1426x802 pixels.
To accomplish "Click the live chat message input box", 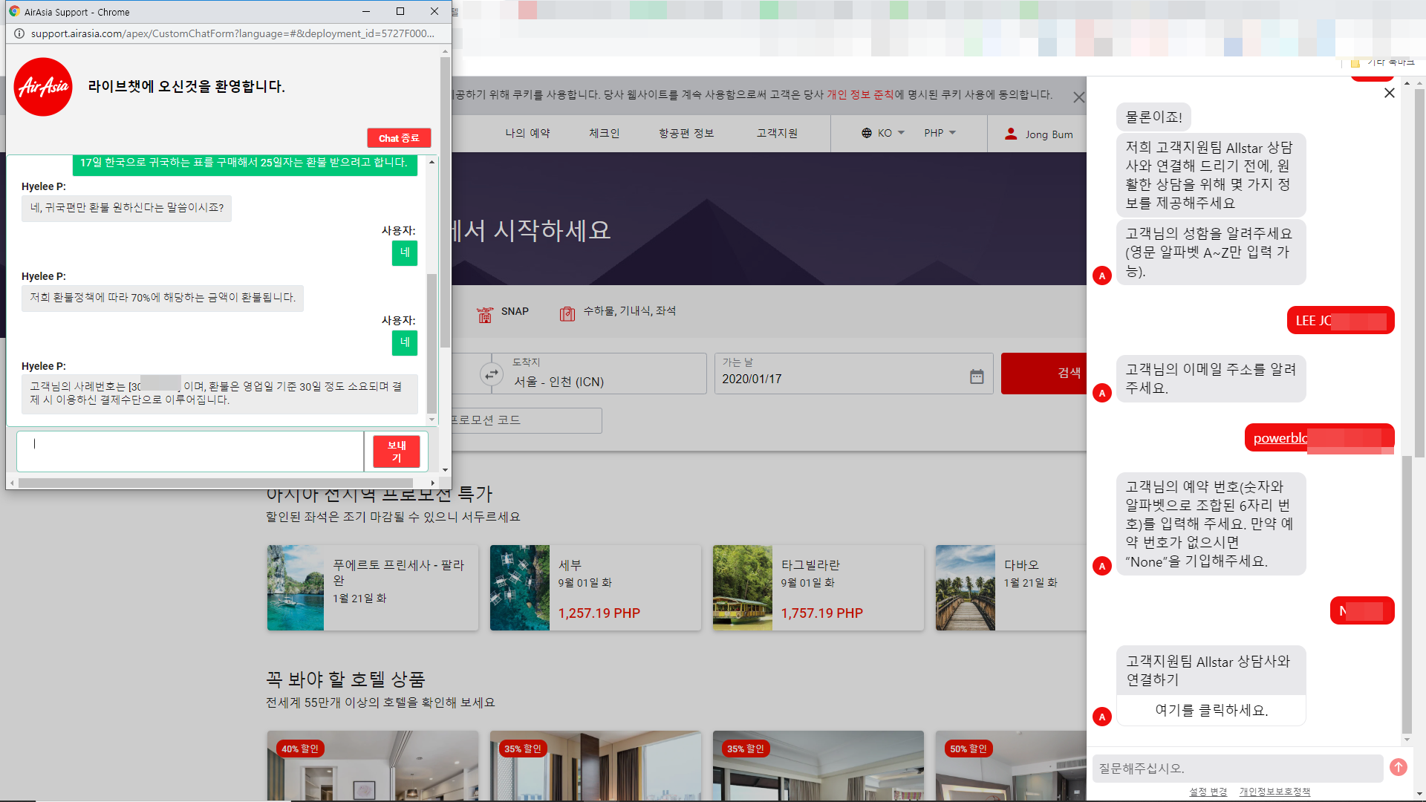I will pos(190,451).
